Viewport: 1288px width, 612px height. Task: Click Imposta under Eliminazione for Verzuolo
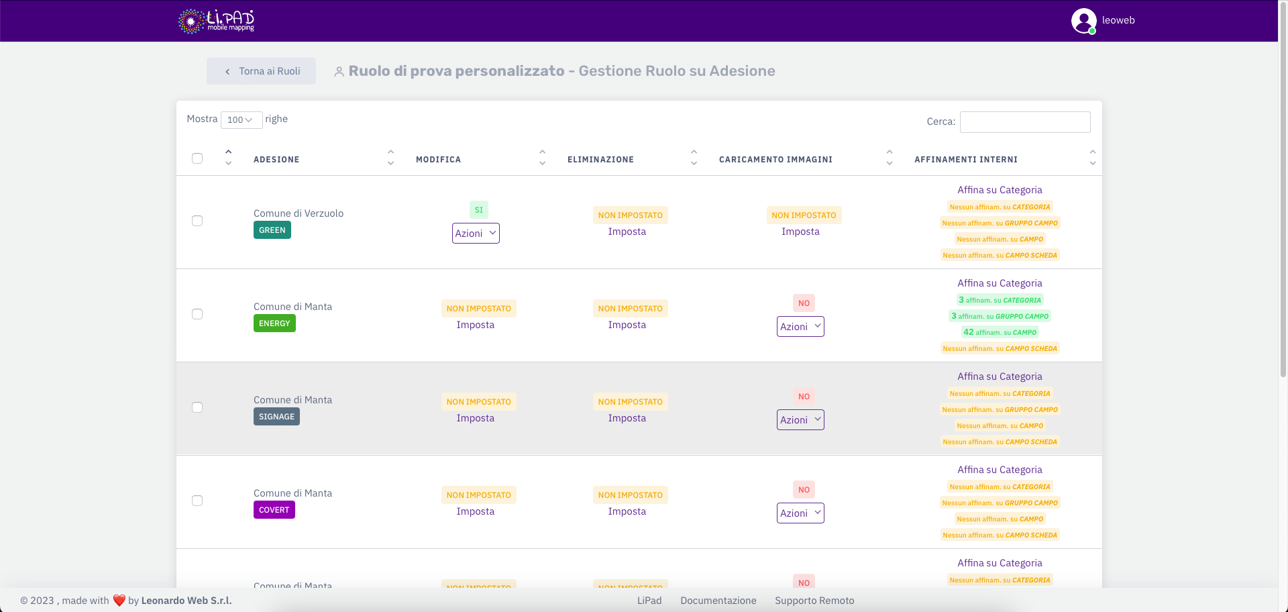tap(627, 232)
